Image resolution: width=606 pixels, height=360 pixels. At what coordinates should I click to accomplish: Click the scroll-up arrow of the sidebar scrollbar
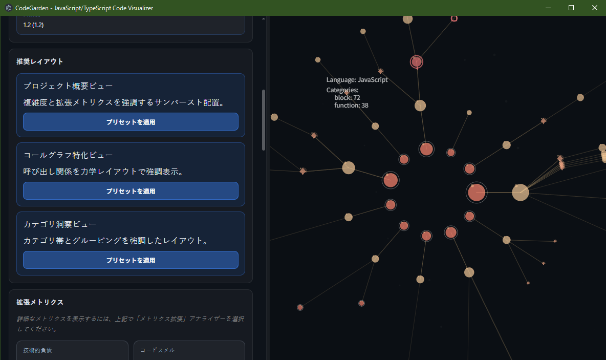tap(264, 19)
